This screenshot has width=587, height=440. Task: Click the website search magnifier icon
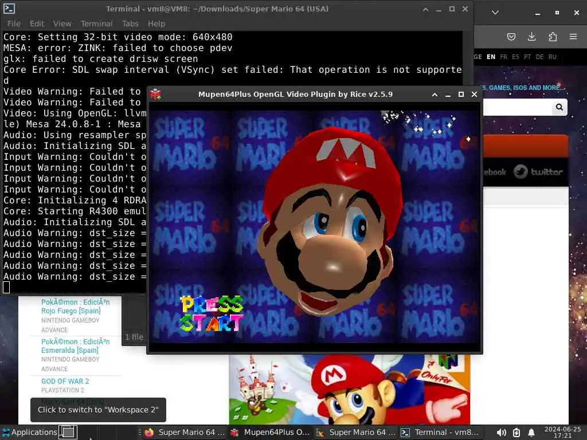pyautogui.click(x=559, y=107)
